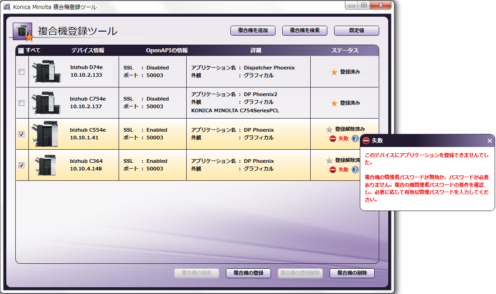Click the greyed 複合機の編集 button

point(197,273)
